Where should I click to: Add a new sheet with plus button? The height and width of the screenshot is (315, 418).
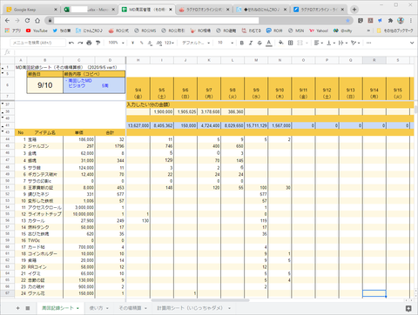tap(18, 308)
